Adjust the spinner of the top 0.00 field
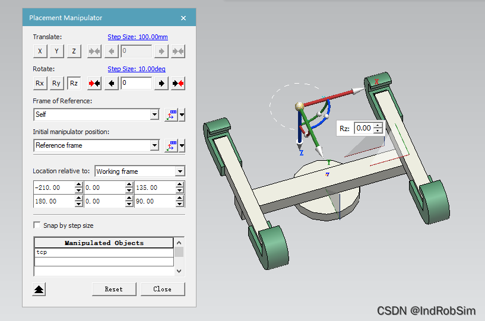The width and height of the screenshot is (485, 321). coord(129,187)
